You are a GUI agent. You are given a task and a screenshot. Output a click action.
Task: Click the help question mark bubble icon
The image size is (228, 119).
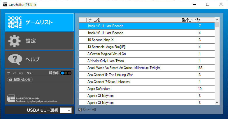pos(15,59)
